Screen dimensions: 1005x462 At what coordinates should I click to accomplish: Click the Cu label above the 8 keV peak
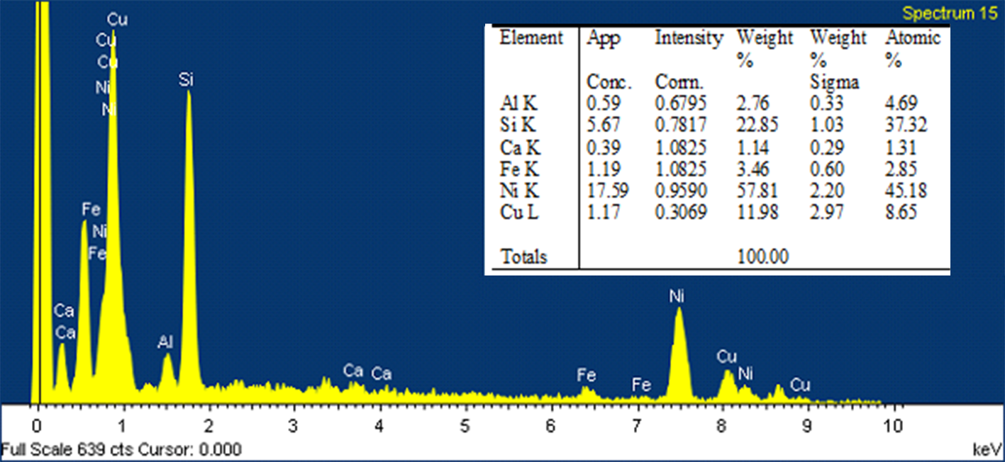coord(727,356)
